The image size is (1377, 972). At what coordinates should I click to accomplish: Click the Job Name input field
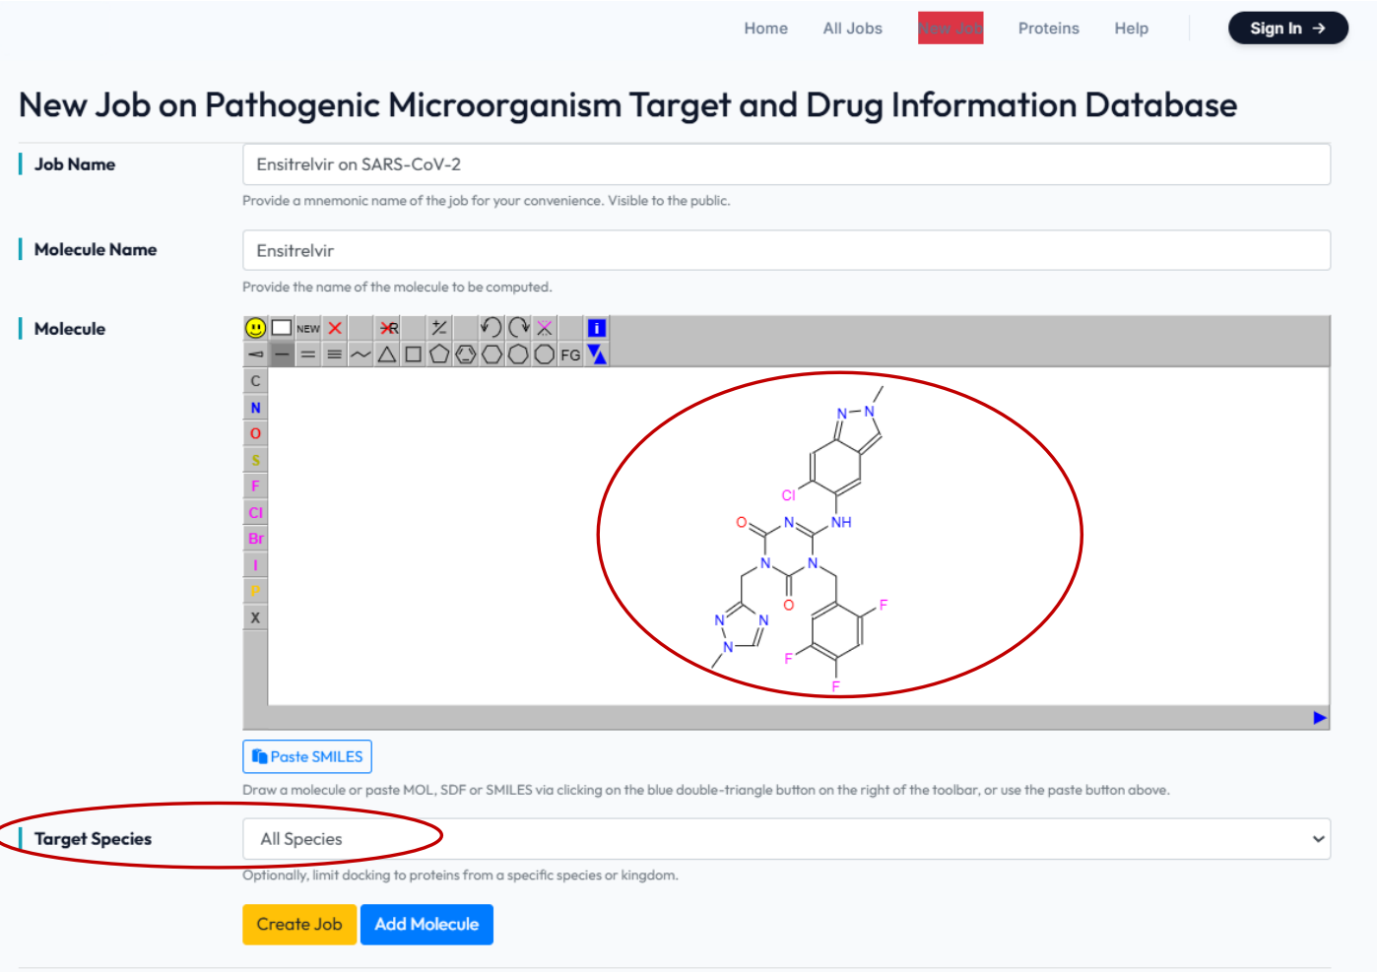[x=786, y=164]
